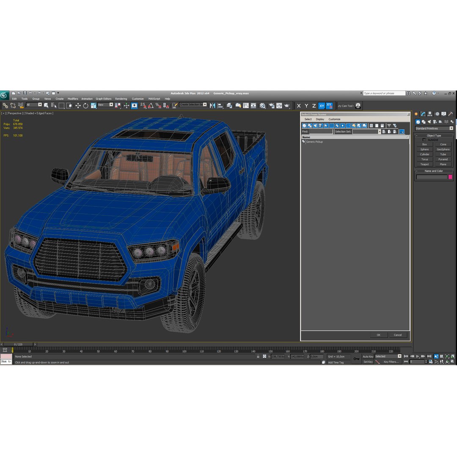This screenshot has width=457, height=457.
Task: Click the Unlink Selection tool
Action: click(x=13, y=105)
